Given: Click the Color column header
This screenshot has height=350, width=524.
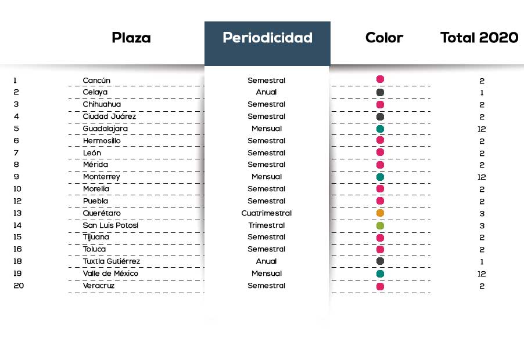Looking at the screenshot, I should pyautogui.click(x=385, y=38).
